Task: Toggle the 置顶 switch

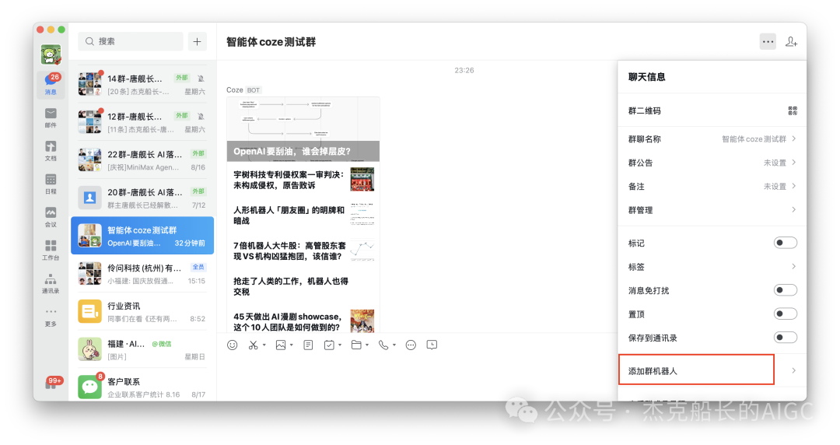Action: (786, 314)
